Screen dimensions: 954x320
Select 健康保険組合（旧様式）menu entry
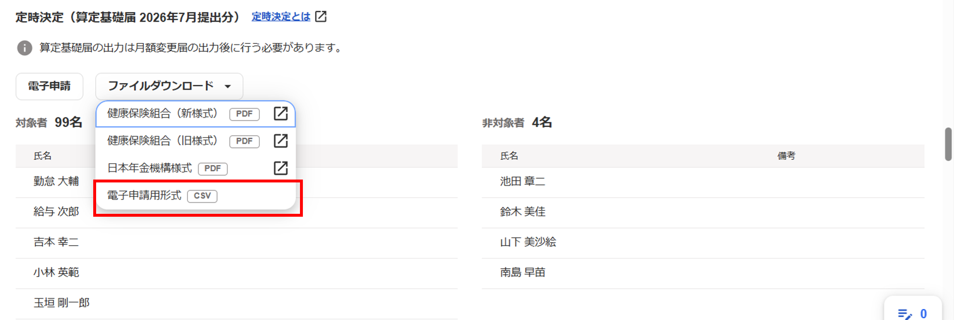[x=162, y=141]
